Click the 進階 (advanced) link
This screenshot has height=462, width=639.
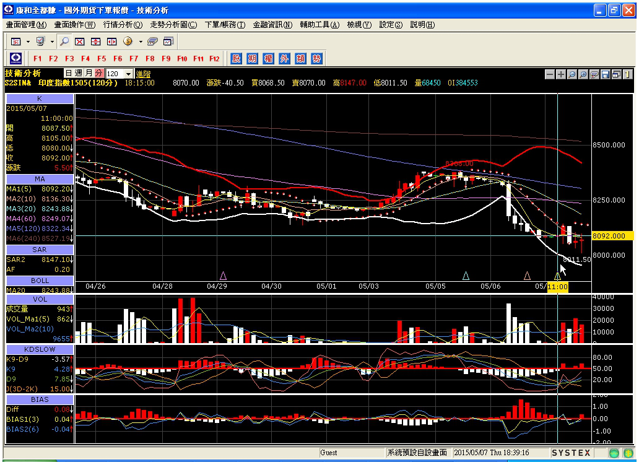tap(143, 74)
